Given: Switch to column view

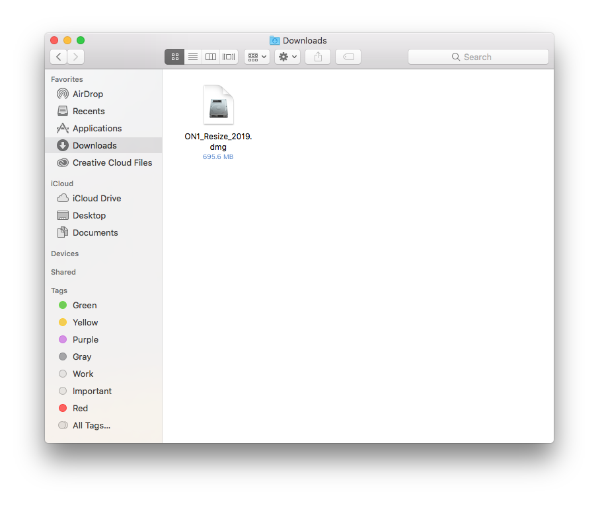Looking at the screenshot, I should (211, 57).
